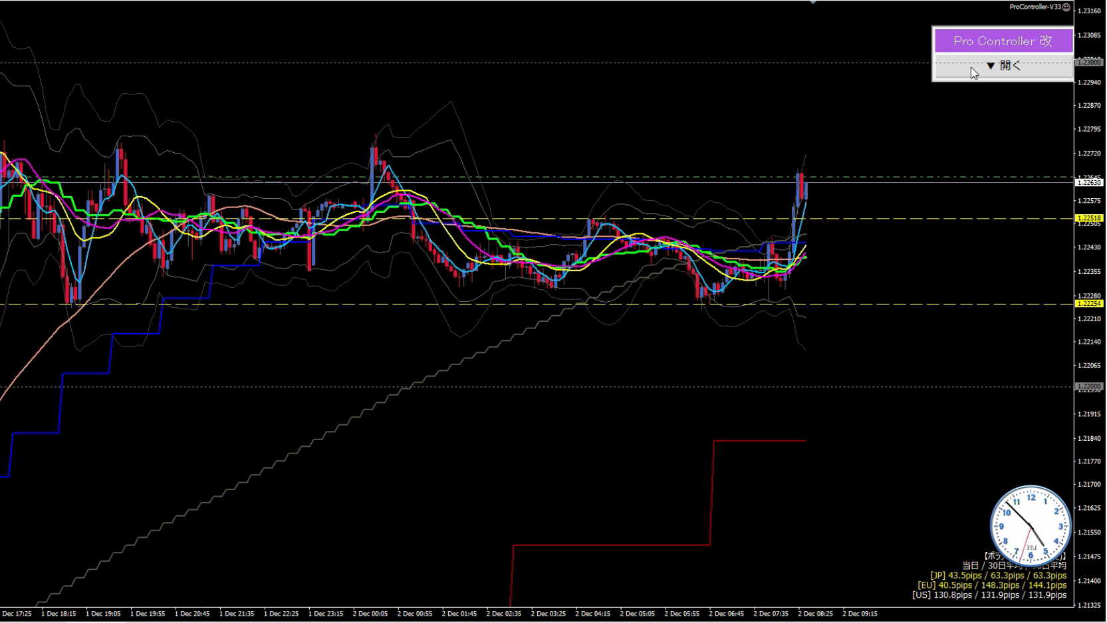Image resolution: width=1107 pixels, height=623 pixels.
Task: Click the time label 1 Dec 22:25
Action: [281, 614]
